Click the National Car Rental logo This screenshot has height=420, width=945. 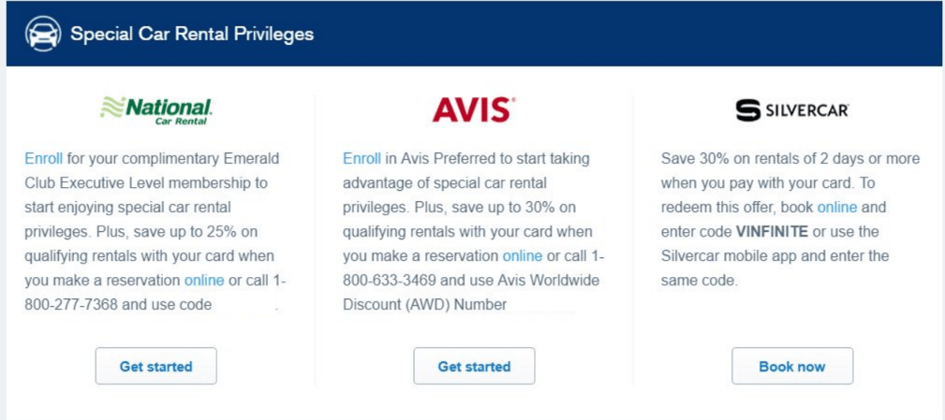coord(156,110)
